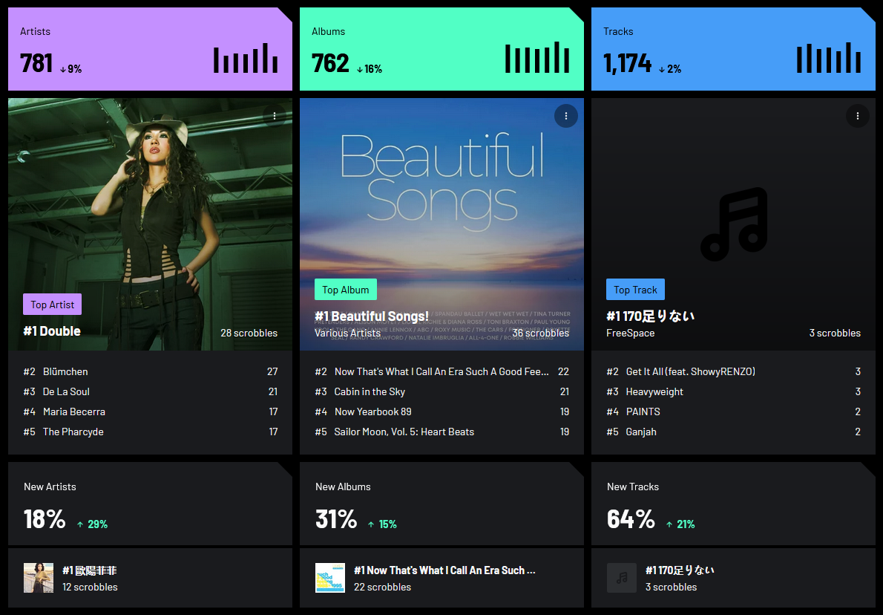Open De La Soul artist page
The height and width of the screenshot is (615, 883).
(x=66, y=391)
